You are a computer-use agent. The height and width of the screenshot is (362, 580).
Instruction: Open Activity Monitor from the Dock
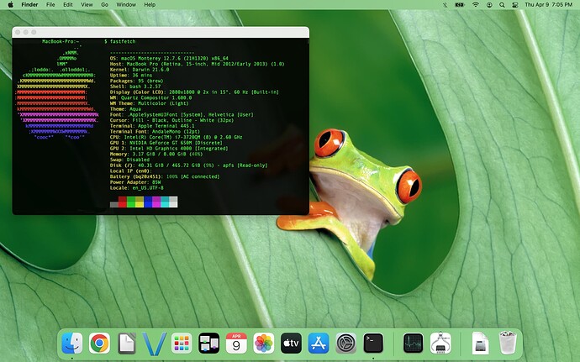[414, 344]
